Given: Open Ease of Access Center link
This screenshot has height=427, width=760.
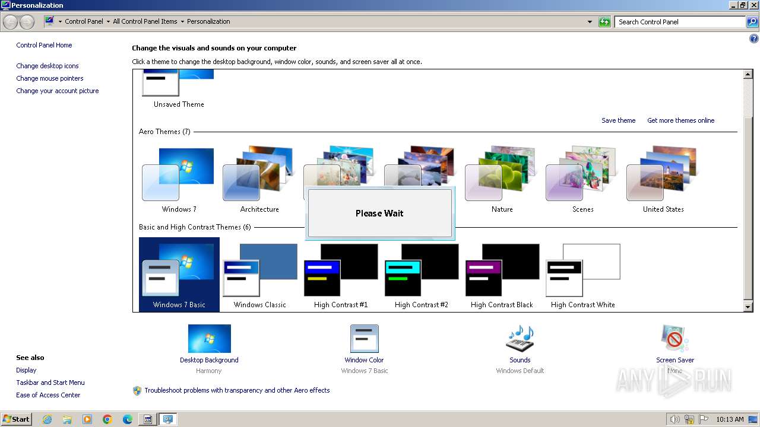Looking at the screenshot, I should (x=48, y=395).
